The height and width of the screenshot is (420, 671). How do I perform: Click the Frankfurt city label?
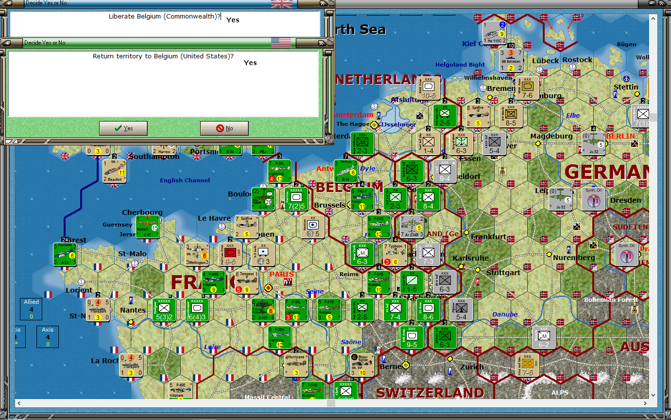coord(489,237)
